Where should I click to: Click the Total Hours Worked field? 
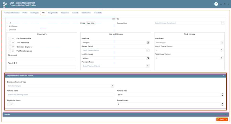tap(188, 58)
